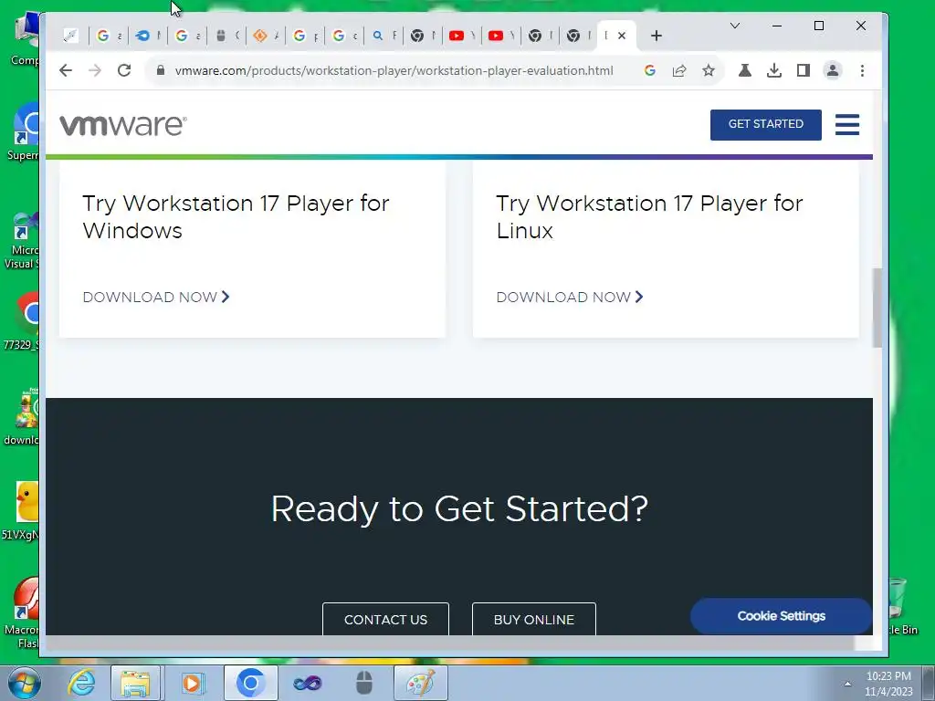
Task: Click the page's vertical scrollbar thumb
Action: [x=877, y=308]
